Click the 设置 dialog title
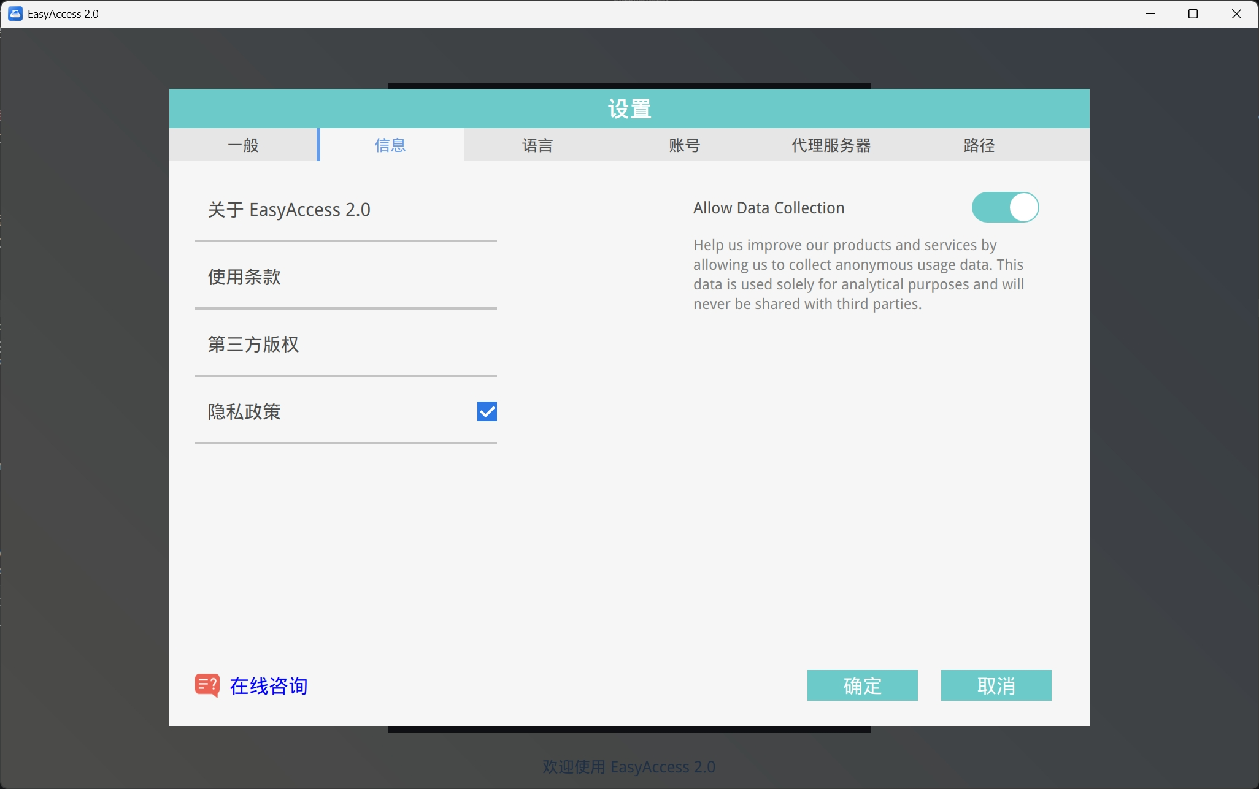 [629, 109]
